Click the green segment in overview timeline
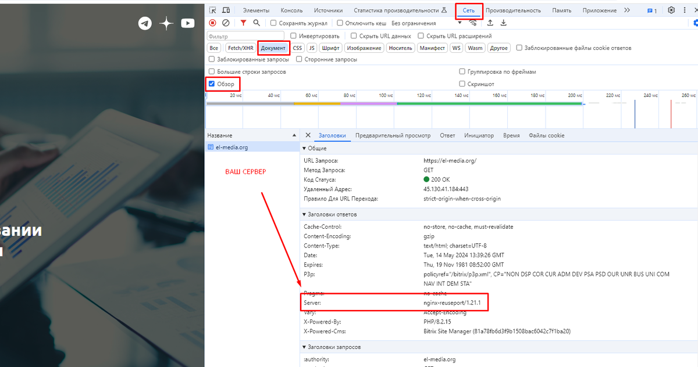 [489, 103]
